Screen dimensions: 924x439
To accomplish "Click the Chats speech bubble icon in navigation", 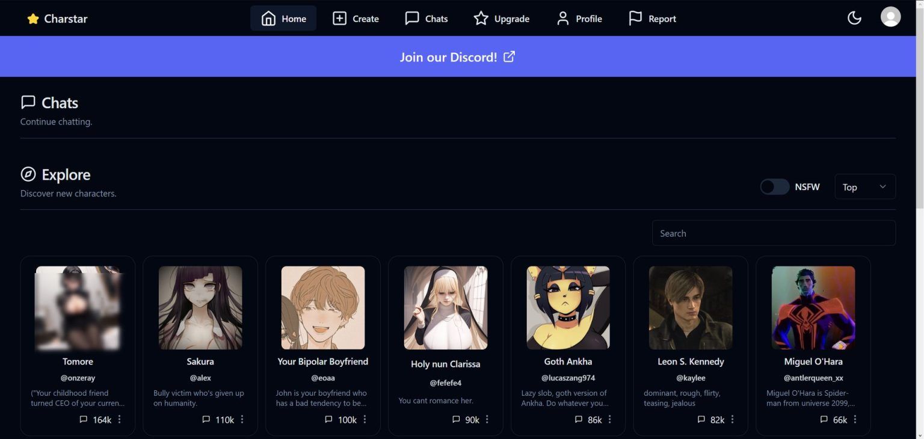I will (x=411, y=18).
